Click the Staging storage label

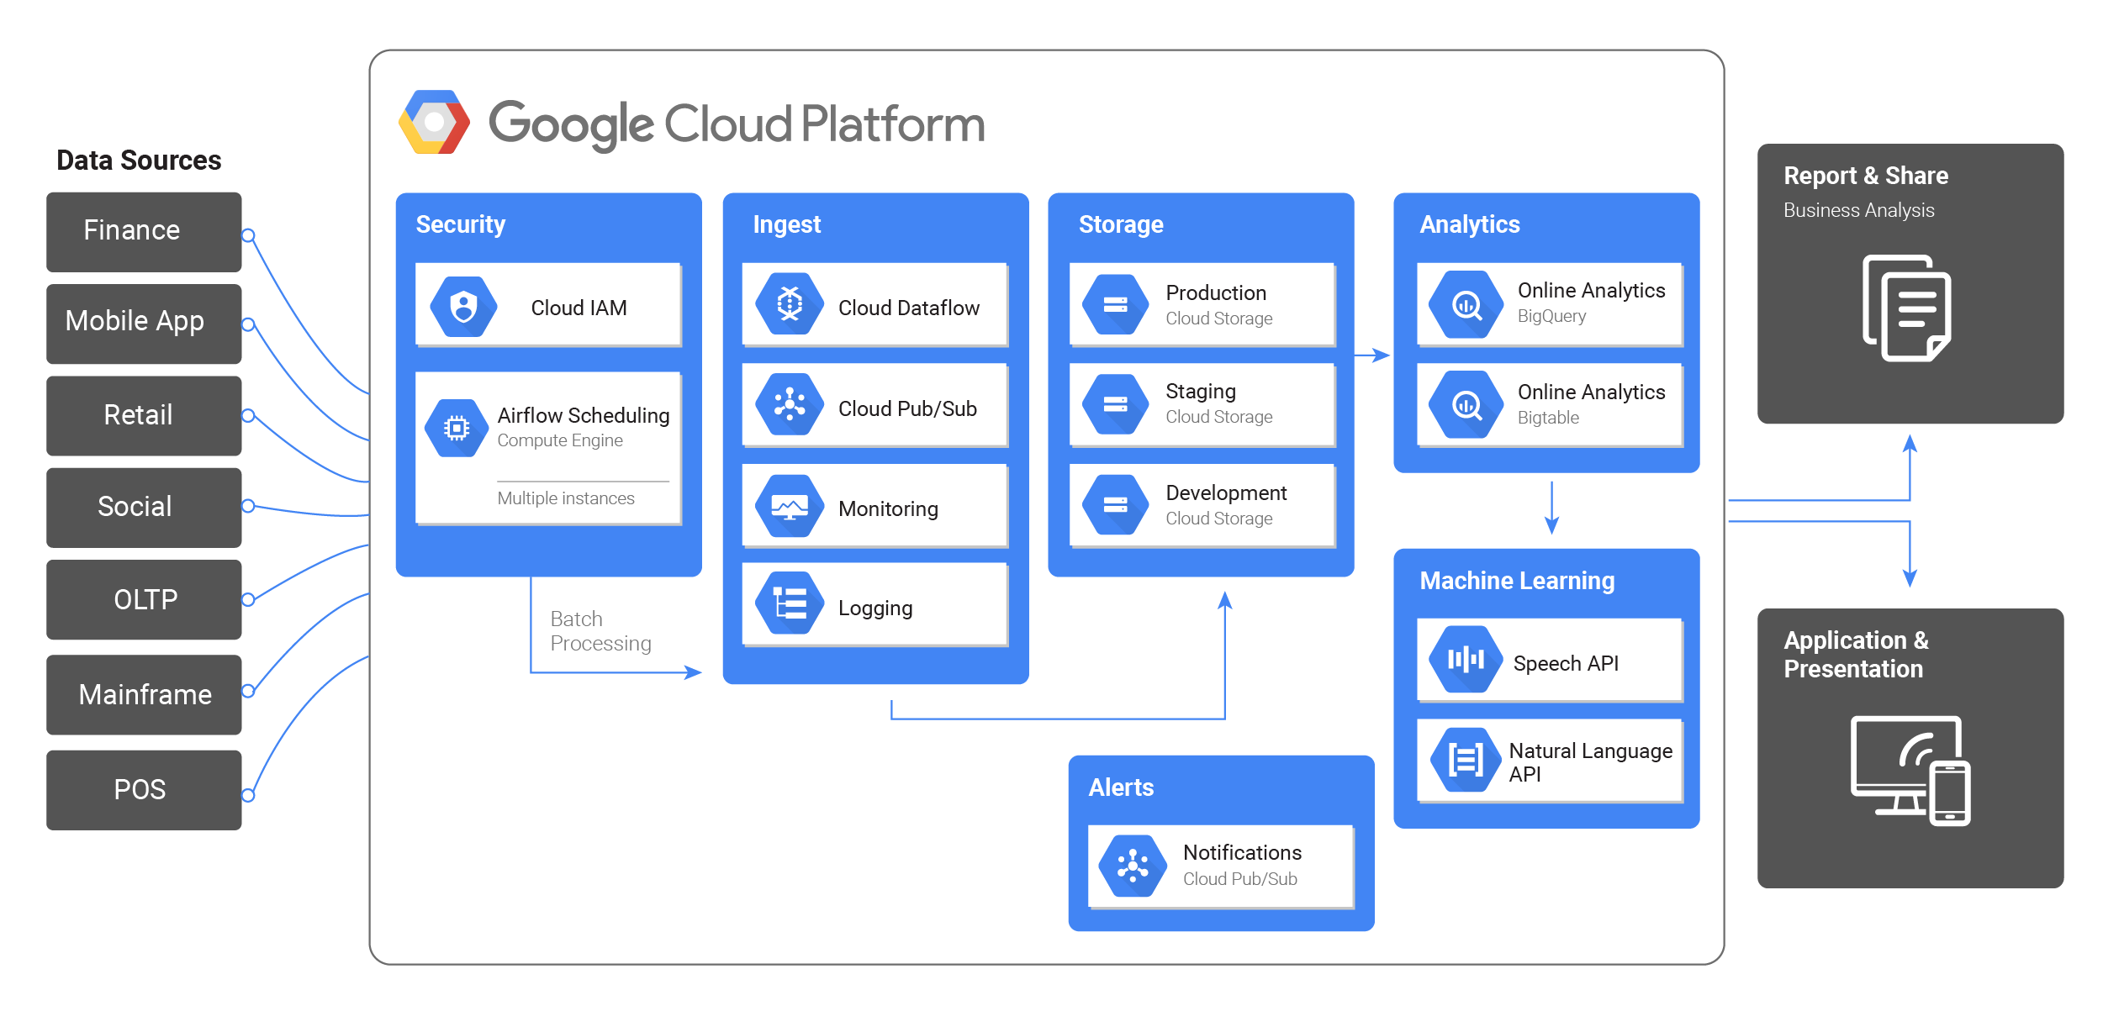(x=1201, y=392)
